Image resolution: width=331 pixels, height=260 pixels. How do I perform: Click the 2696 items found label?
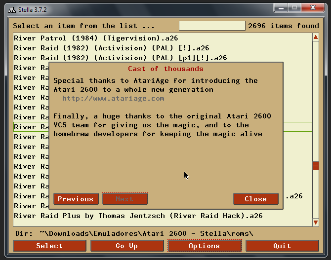[x=284, y=26]
